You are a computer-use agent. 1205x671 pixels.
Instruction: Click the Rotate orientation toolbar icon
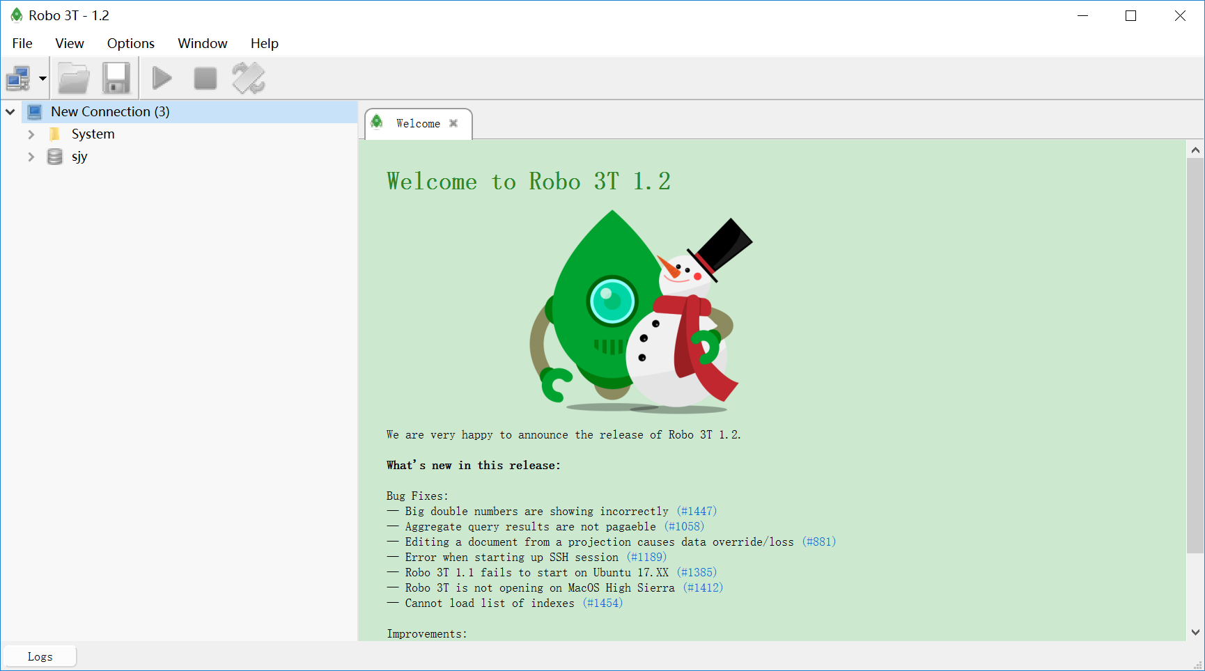click(x=249, y=79)
